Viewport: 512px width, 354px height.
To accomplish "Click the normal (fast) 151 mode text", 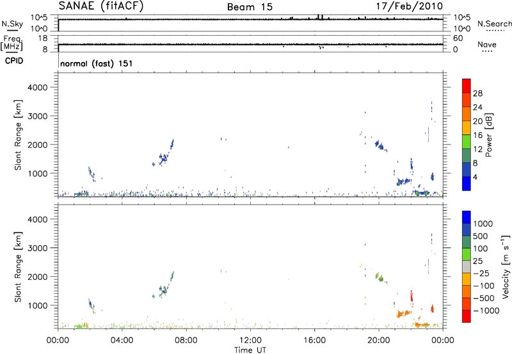I will (x=97, y=63).
